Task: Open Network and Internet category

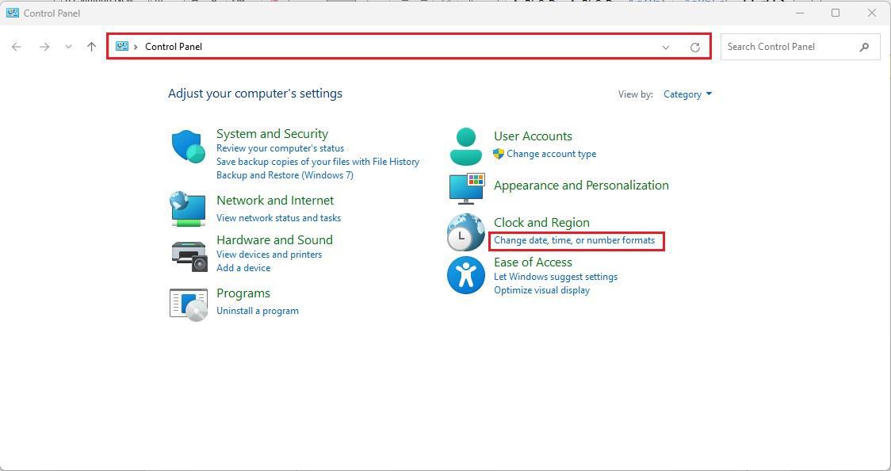Action: (x=275, y=200)
